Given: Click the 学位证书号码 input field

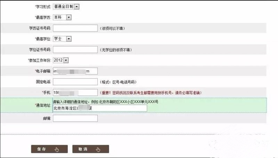Looking at the screenshot, I should (75, 50).
